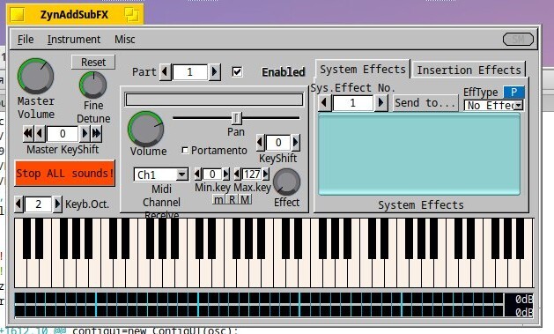Switch to the Insertion Effects tab
The width and height of the screenshot is (554, 334).
[469, 70]
